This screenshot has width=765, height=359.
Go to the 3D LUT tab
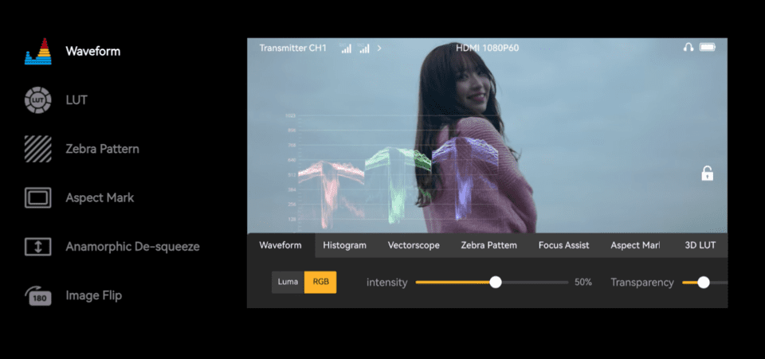coord(700,245)
